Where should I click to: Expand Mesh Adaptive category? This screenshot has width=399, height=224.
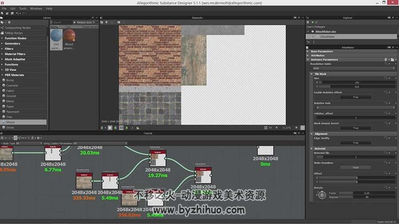2,59
